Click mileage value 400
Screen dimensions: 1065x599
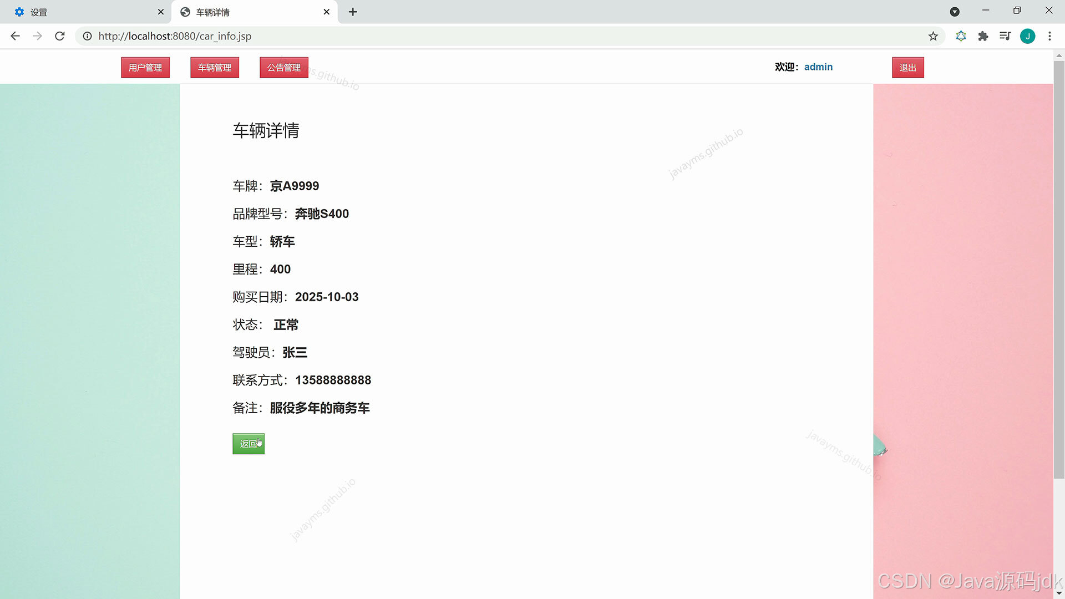[280, 270]
